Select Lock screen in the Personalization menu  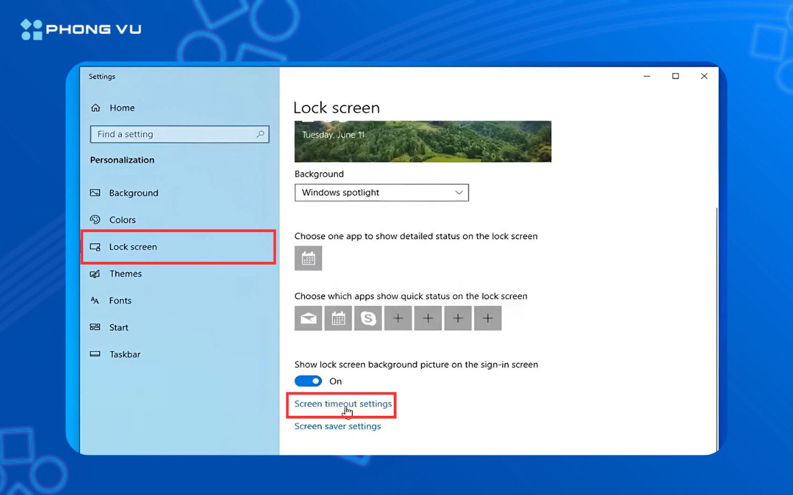click(x=133, y=246)
